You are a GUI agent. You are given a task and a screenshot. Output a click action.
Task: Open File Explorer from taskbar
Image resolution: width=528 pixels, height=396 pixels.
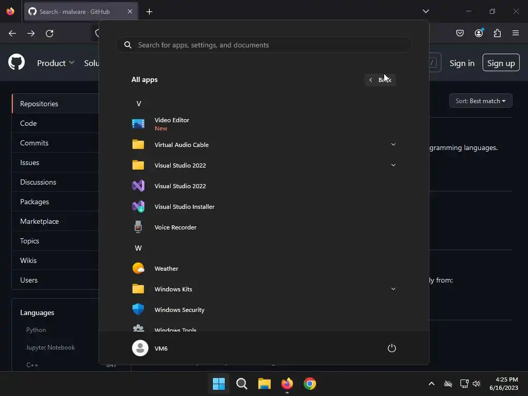coord(265,384)
